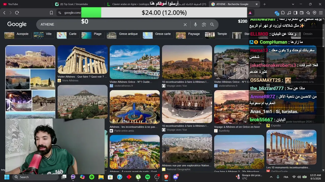The height and width of the screenshot is (182, 325).
Task: Open the weather widget showing 17°C
Action: click(x=249, y=177)
